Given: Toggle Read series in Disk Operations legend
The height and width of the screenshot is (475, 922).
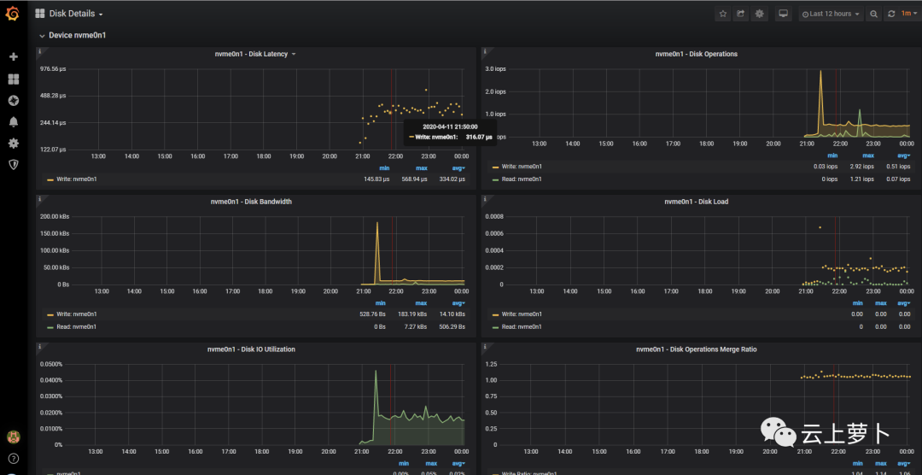Looking at the screenshot, I should click(522, 179).
